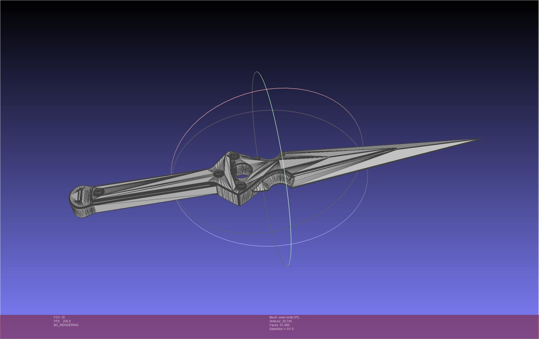The width and height of the screenshot is (539, 339).
Task: Click the 'Mesh: joker knife.STL' text
Action: pos(284,317)
